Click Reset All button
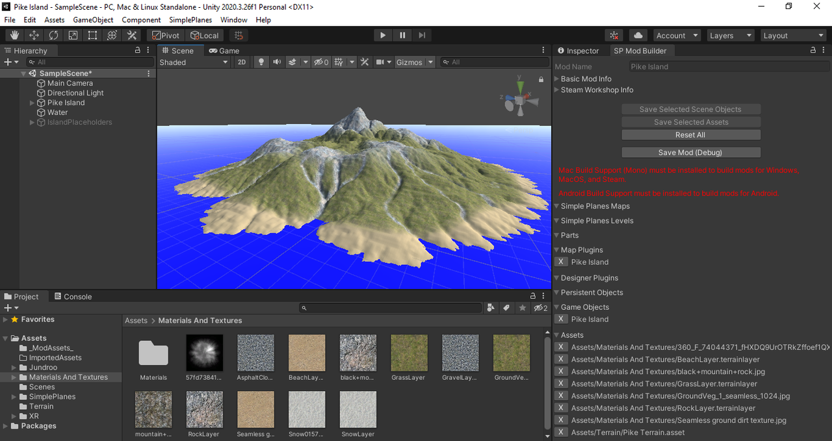 (690, 135)
